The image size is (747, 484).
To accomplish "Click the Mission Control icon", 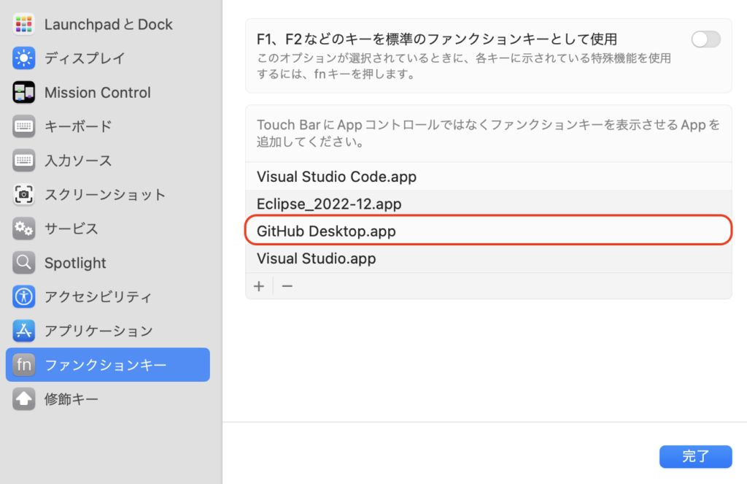I will pos(24,93).
